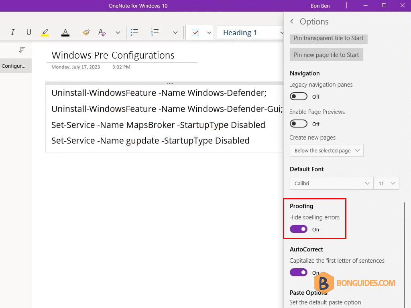Screen dimensions: 411x308
Task: Add a To Do checkbox tag
Action: [x=195, y=32]
